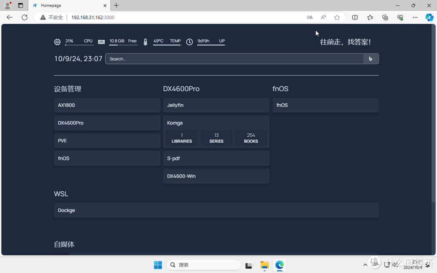Click the thermometer icon next to 49°C
This screenshot has height=273, width=437.
coord(145,42)
